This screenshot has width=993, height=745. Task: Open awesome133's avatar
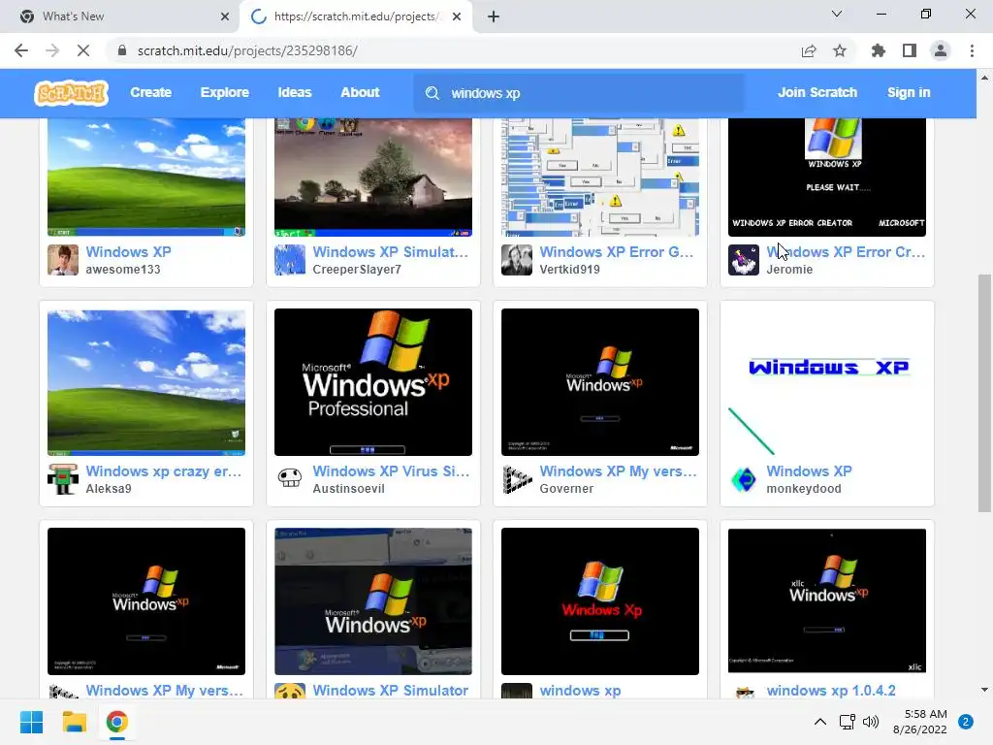63,260
